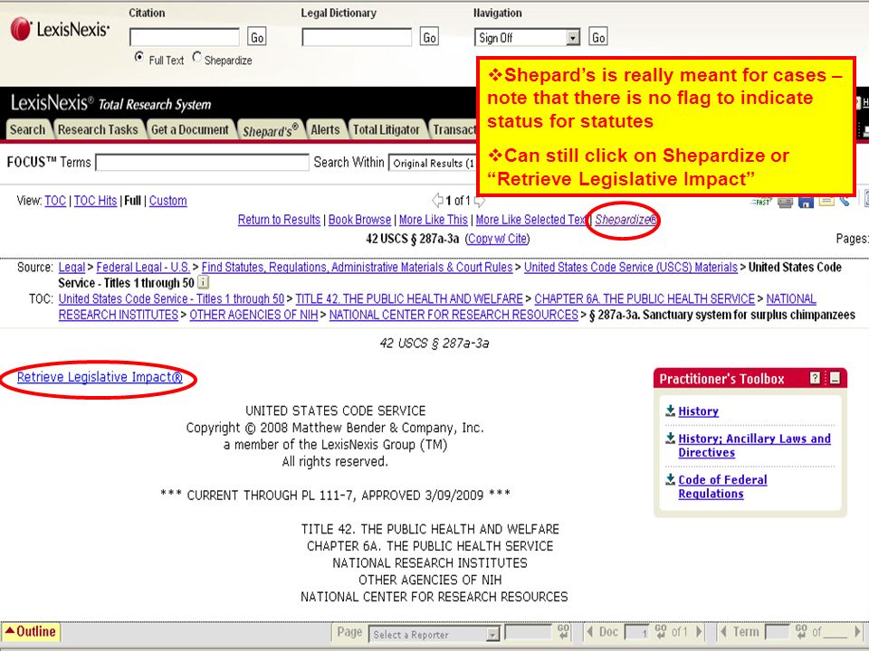Open NATIONAL CENTER FOR RESEARCH RESOURCES link
869x651 pixels.
(454, 315)
